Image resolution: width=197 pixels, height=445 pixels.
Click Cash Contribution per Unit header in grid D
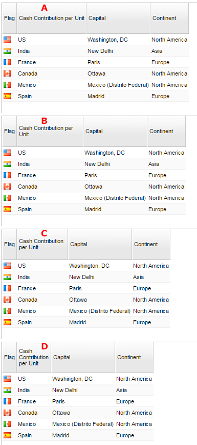34,357
